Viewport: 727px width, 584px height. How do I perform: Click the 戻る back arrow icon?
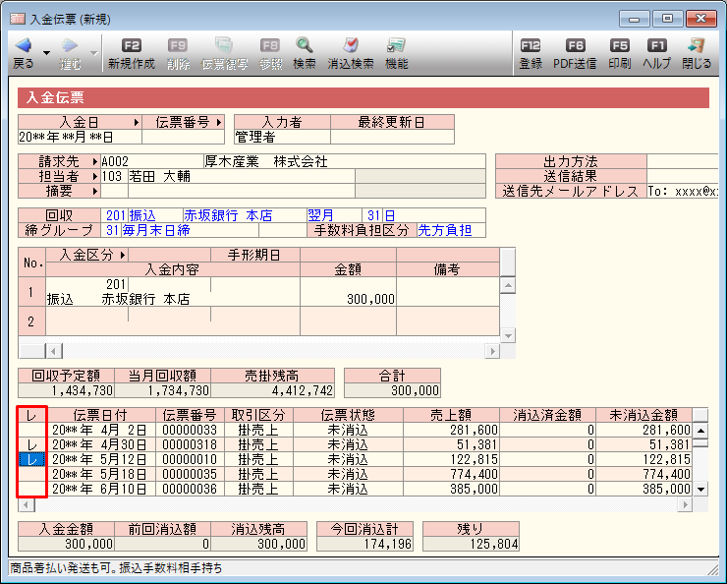point(24,45)
